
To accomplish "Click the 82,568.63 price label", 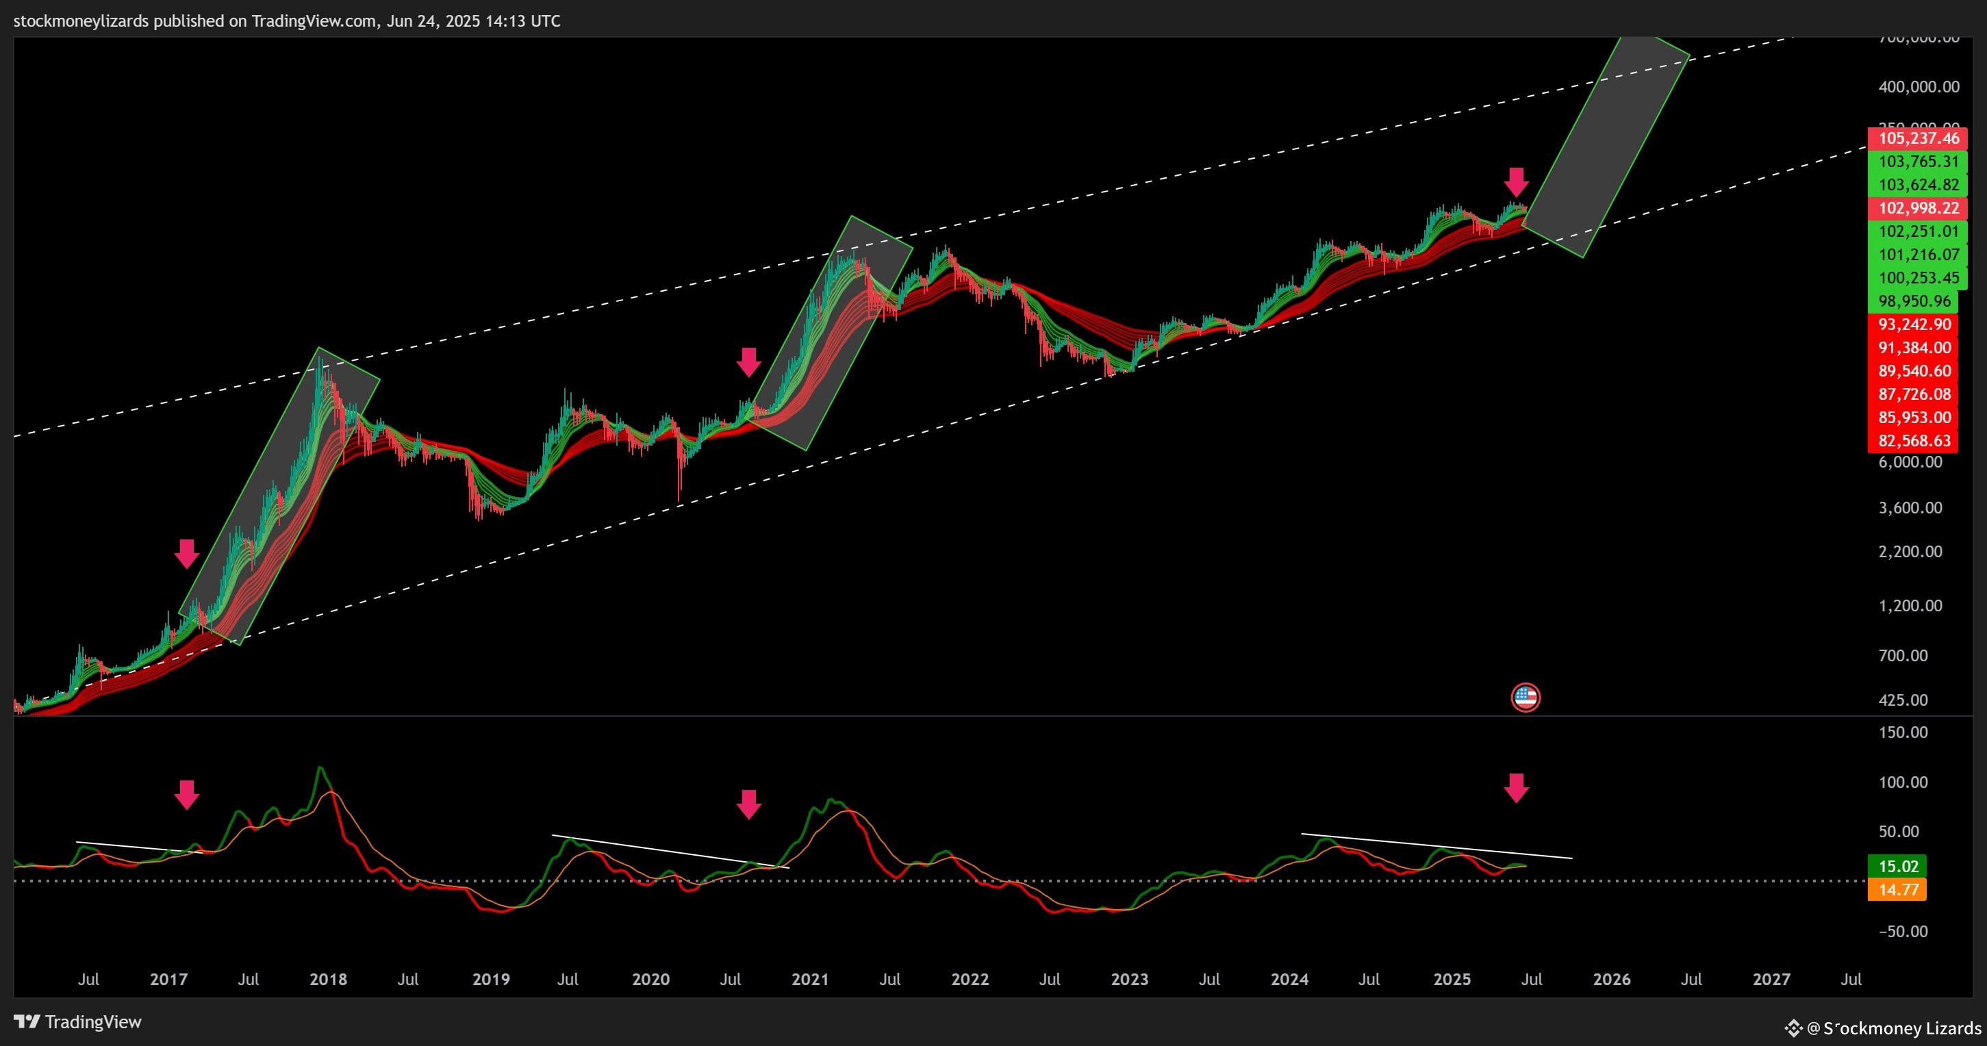I will 1914,440.
